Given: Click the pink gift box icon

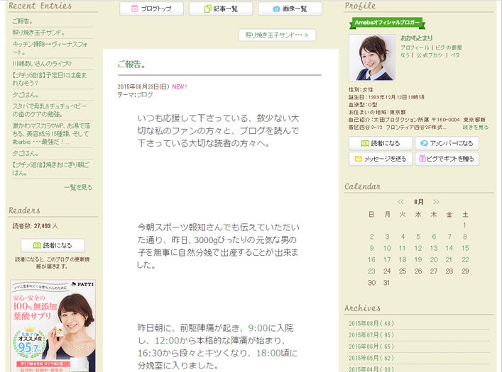Looking at the screenshot, I should coord(422,158).
